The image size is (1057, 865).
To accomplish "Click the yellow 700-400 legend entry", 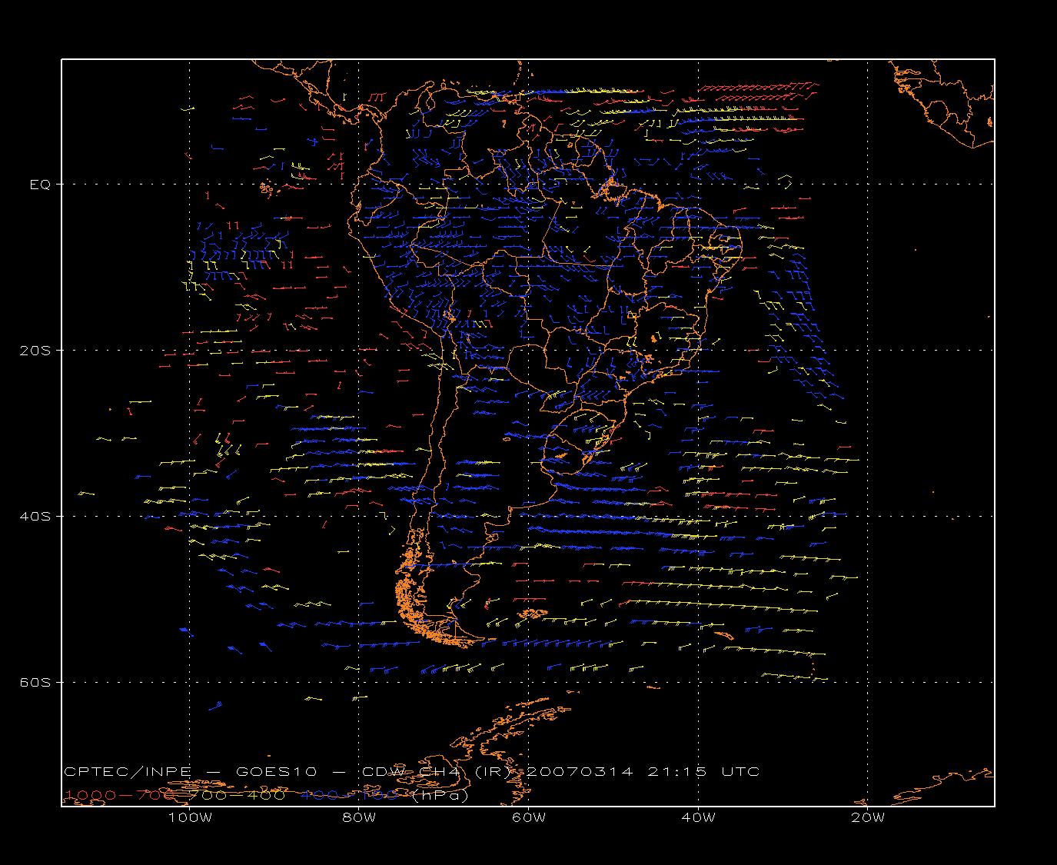I will [x=238, y=796].
